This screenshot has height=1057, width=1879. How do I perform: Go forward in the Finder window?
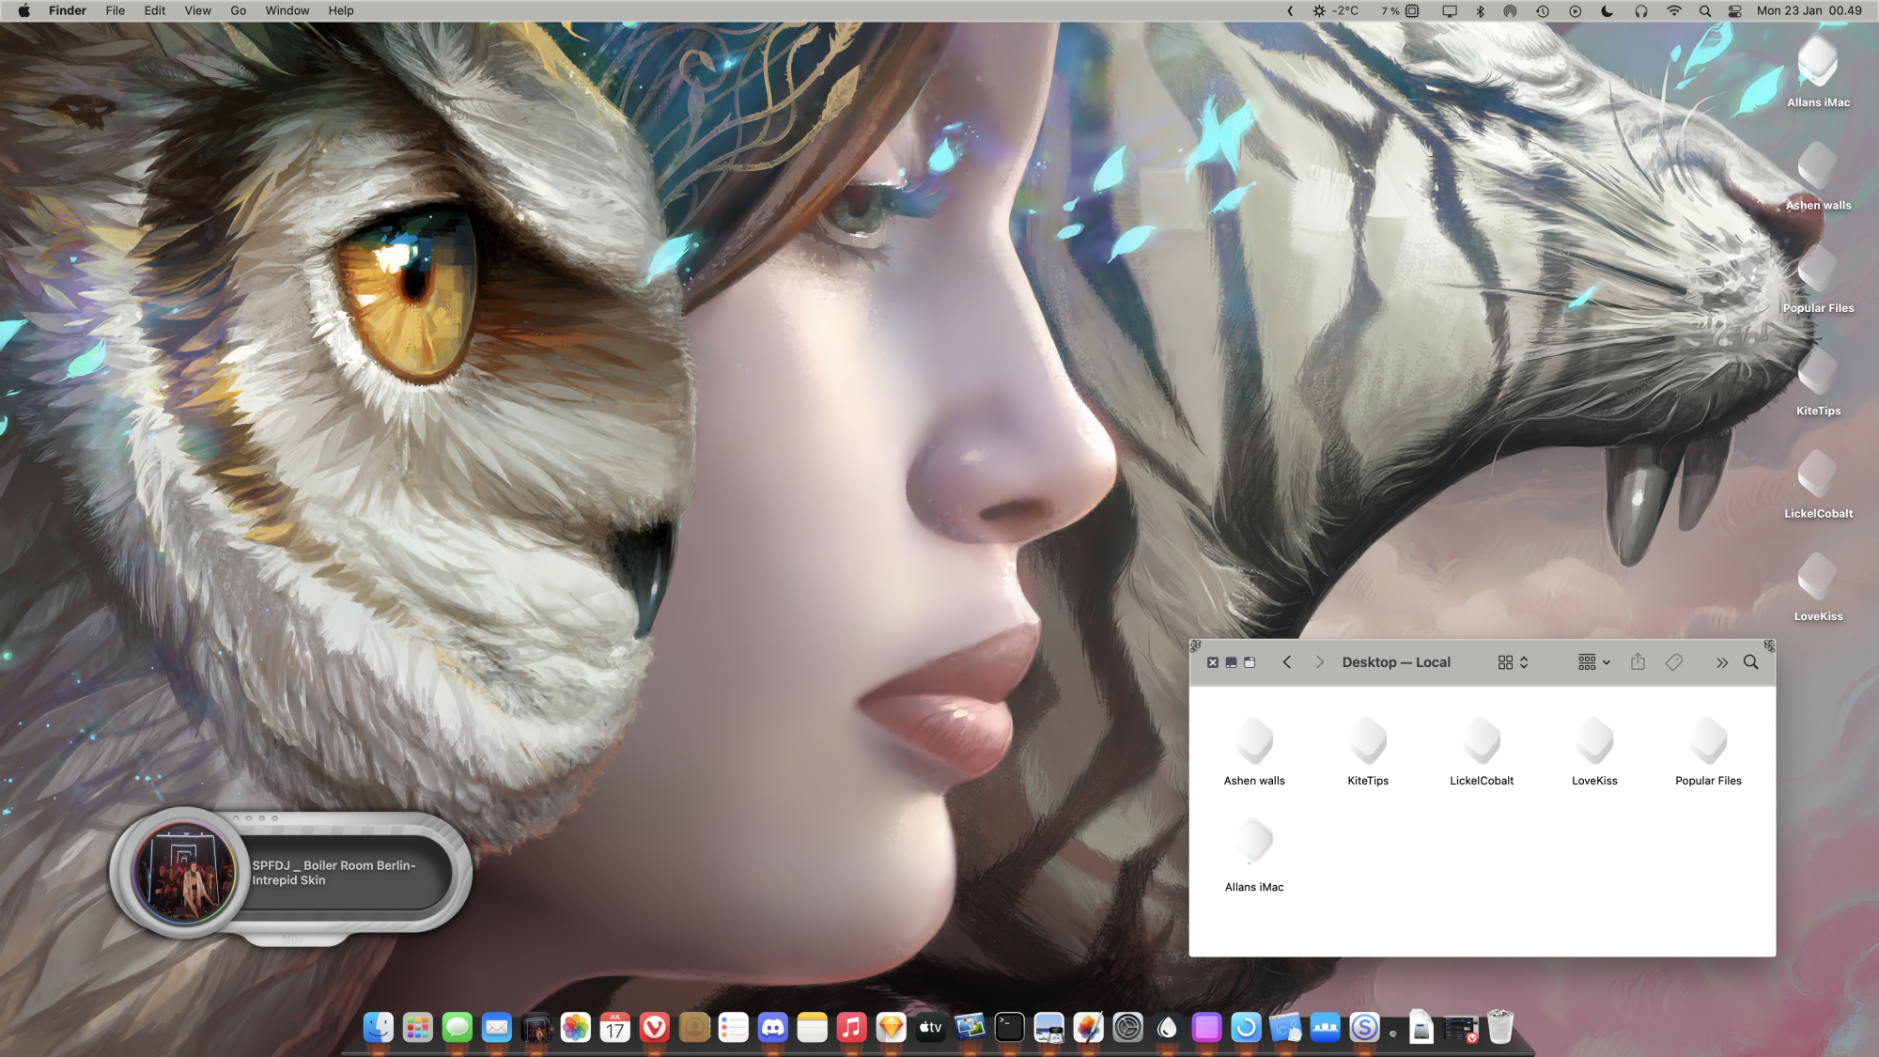point(1319,662)
